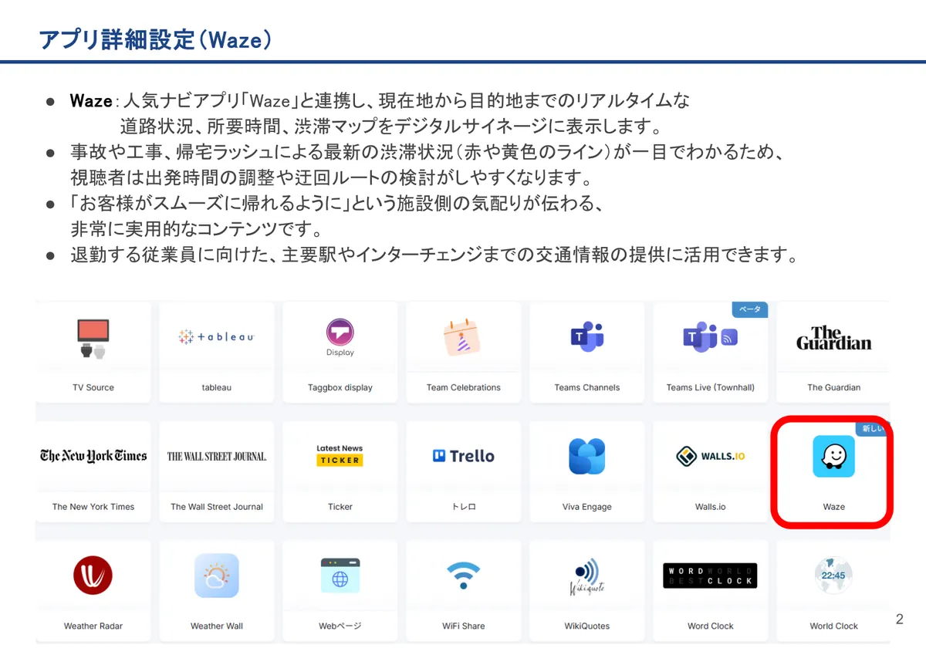
Task: Open the Walls.io app logo
Action: [711, 456]
